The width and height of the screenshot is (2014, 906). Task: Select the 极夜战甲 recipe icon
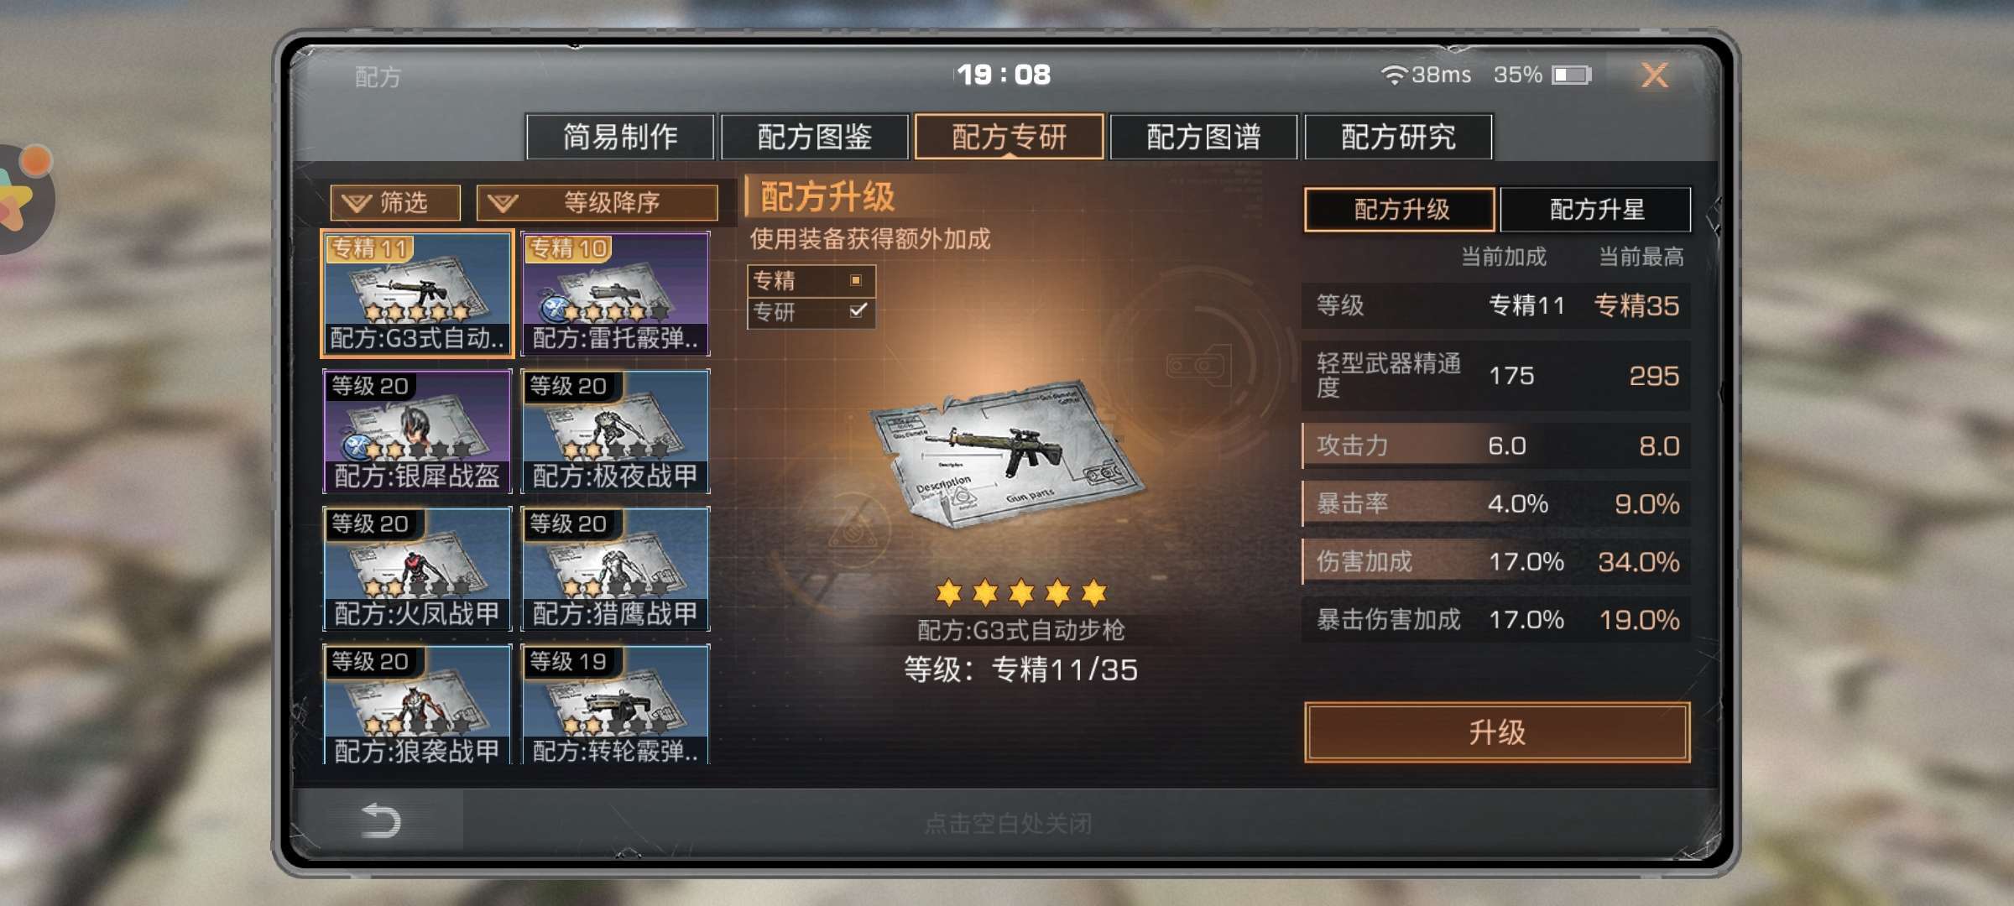pos(615,431)
